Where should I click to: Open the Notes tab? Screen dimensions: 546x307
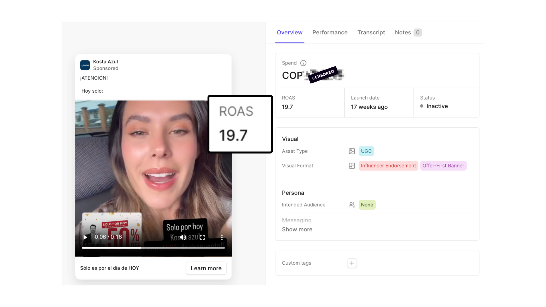(x=403, y=32)
